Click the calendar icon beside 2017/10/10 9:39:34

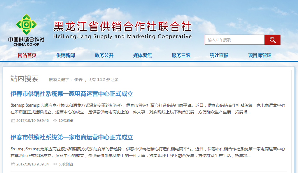click(x=13, y=164)
